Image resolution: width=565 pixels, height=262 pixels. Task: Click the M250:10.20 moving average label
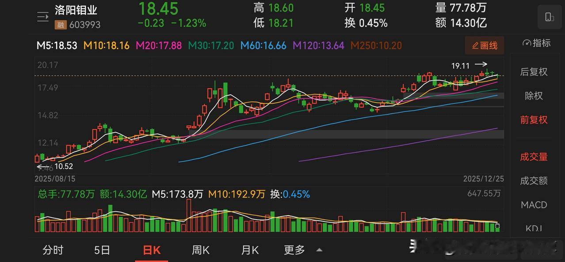click(x=376, y=45)
